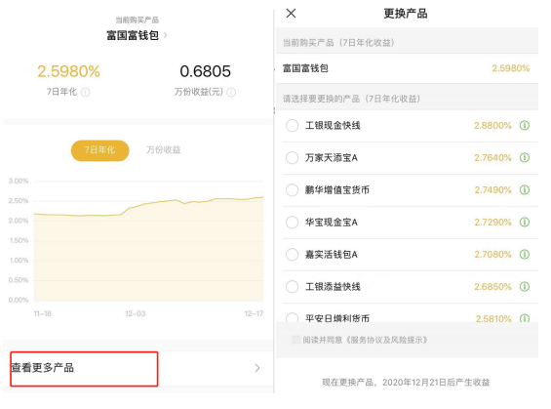Open 服务协议及风险提示 agreement link

click(x=386, y=340)
